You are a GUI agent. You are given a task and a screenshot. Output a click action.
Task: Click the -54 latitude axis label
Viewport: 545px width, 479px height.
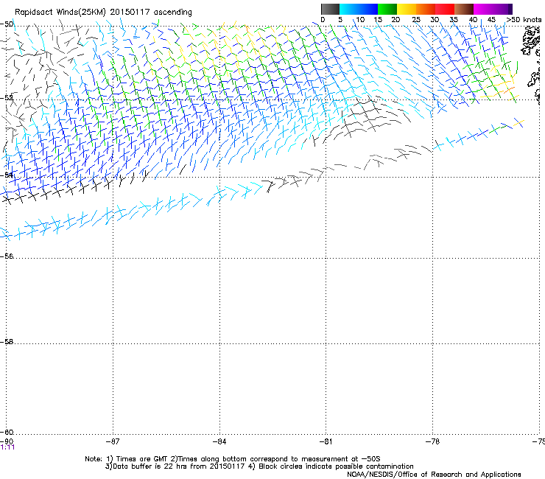7,175
